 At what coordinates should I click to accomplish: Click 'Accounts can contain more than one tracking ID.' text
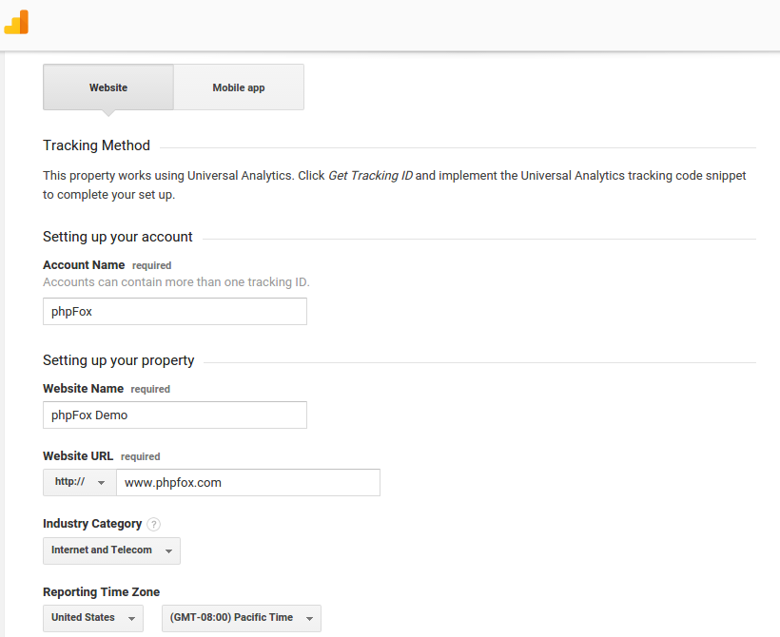pos(176,282)
